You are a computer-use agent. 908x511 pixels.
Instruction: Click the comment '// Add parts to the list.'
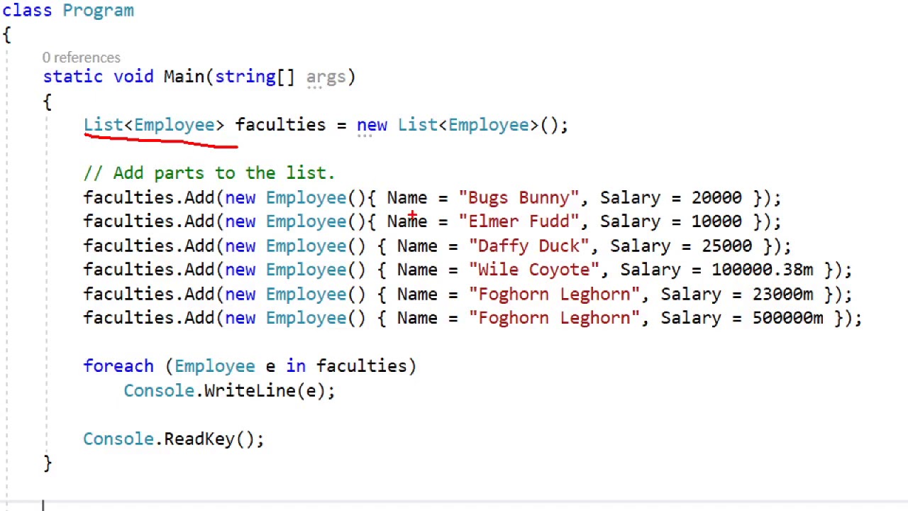209,173
